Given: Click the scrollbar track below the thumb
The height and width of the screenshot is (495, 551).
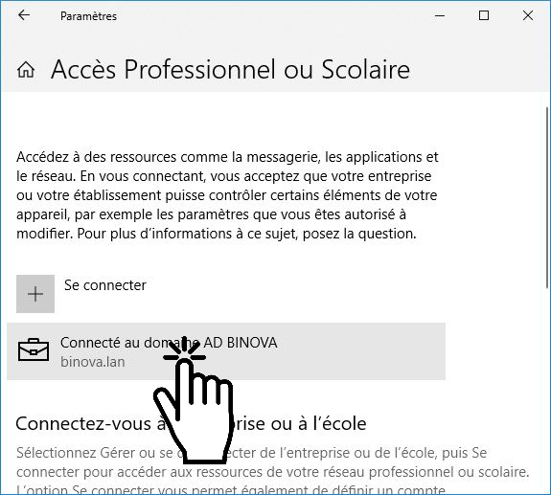Looking at the screenshot, I should [x=547, y=386].
